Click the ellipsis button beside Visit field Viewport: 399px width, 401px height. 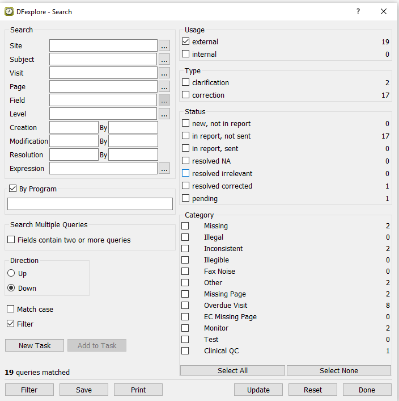coord(164,73)
